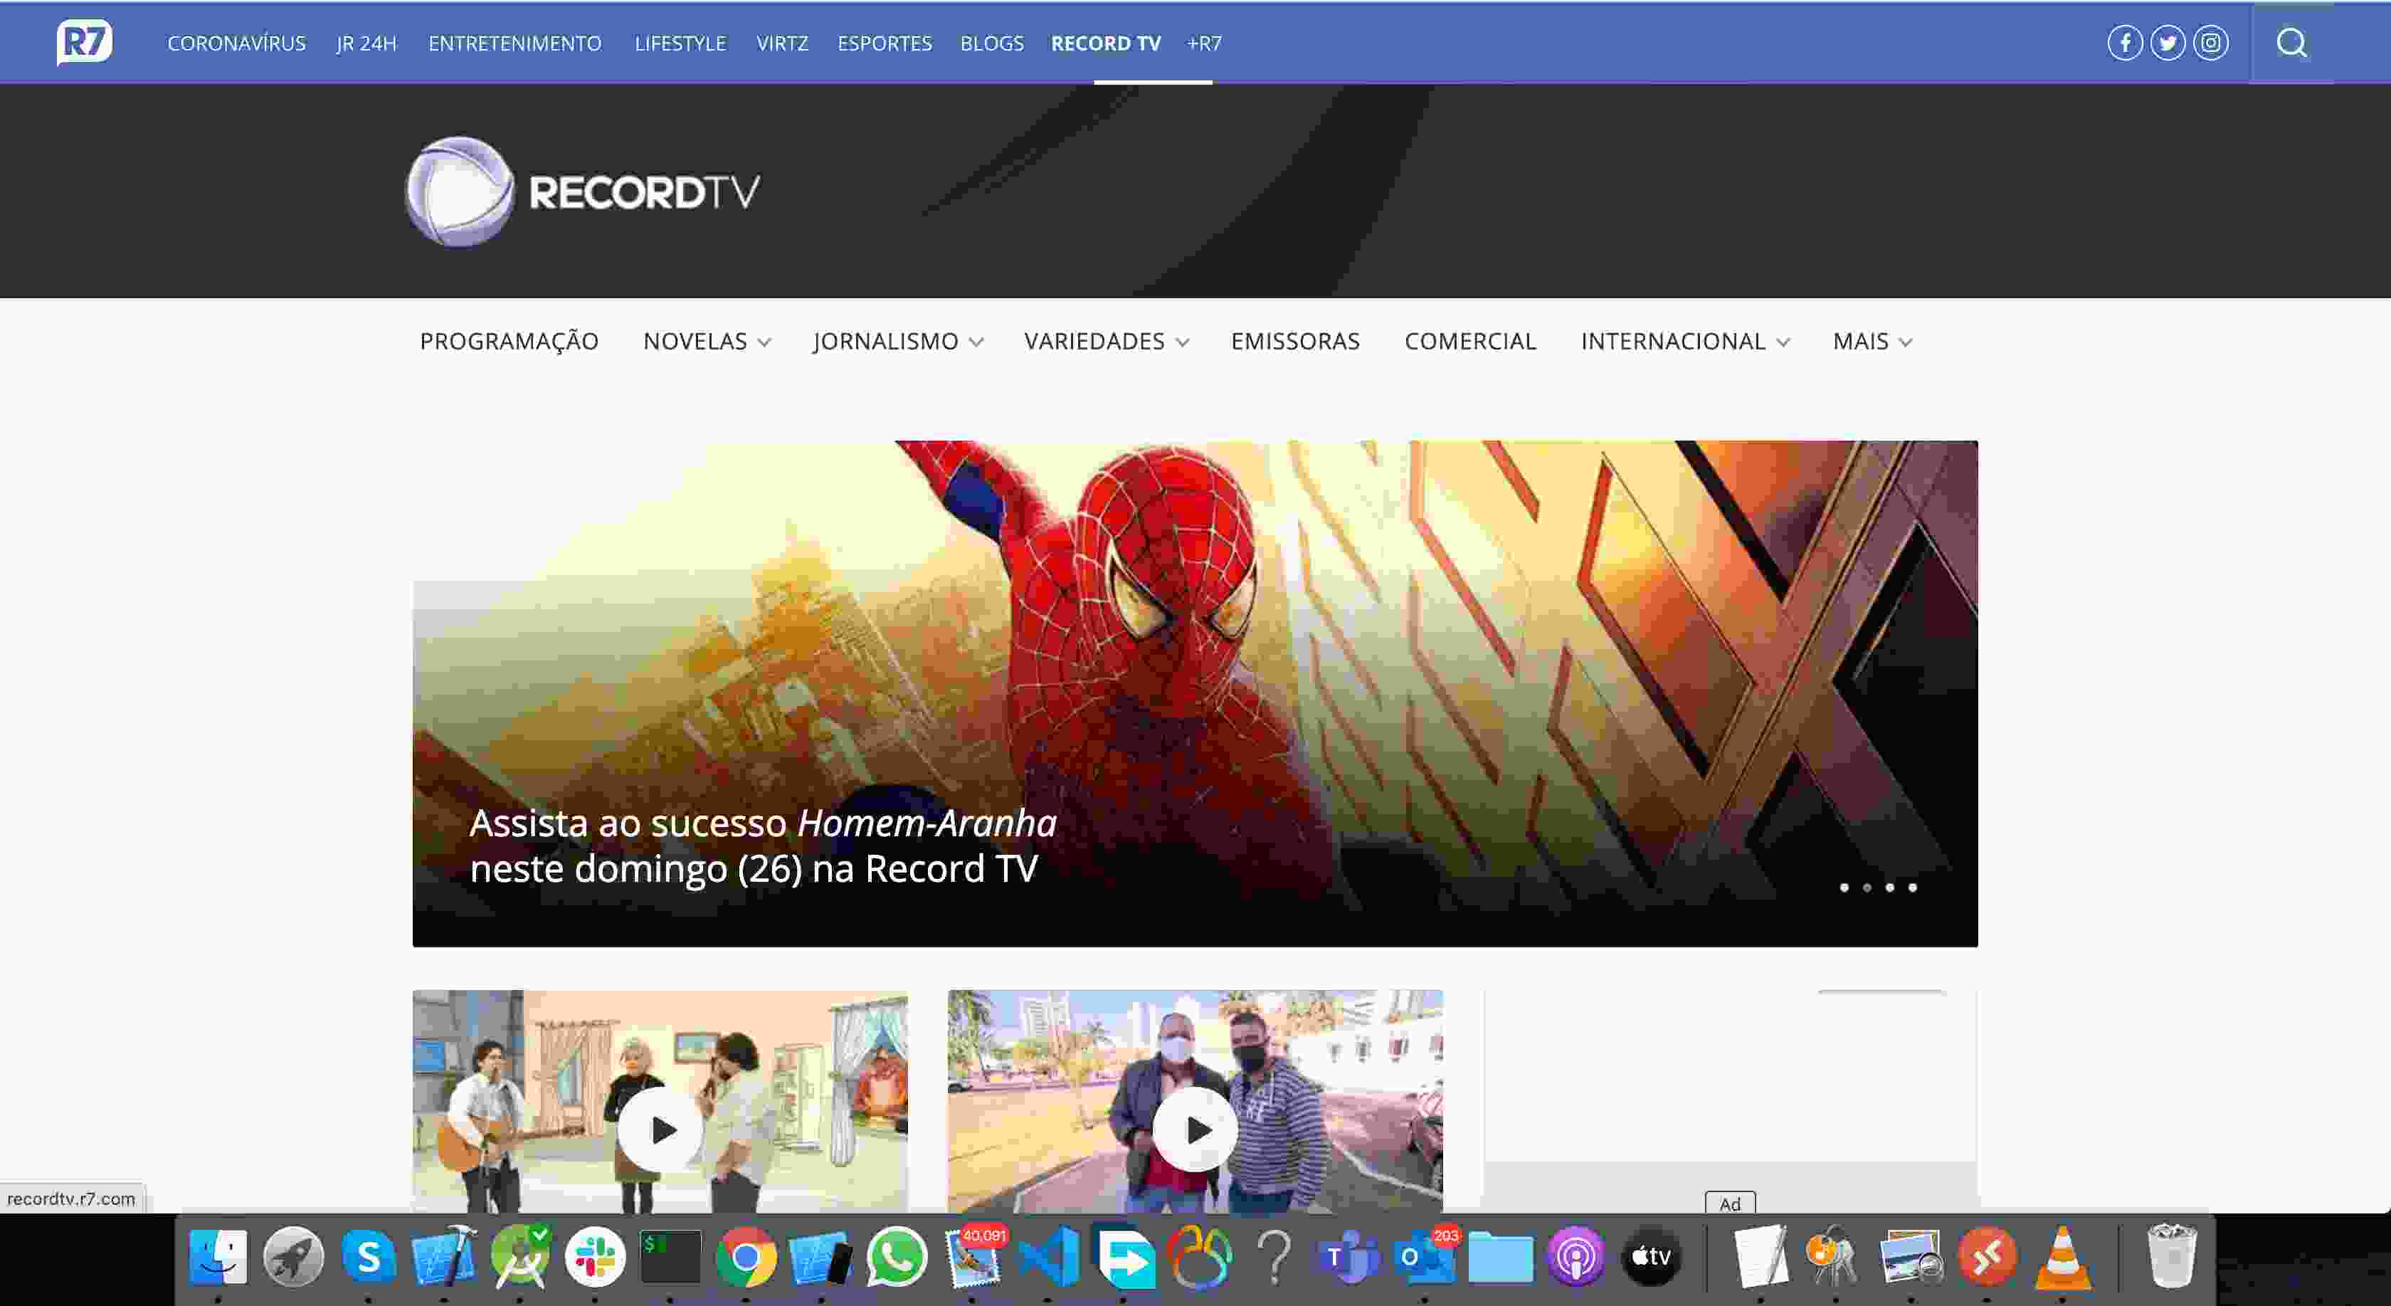Viewport: 2391px width, 1306px height.
Task: Open Podcasts app from the dock
Action: point(1575,1258)
